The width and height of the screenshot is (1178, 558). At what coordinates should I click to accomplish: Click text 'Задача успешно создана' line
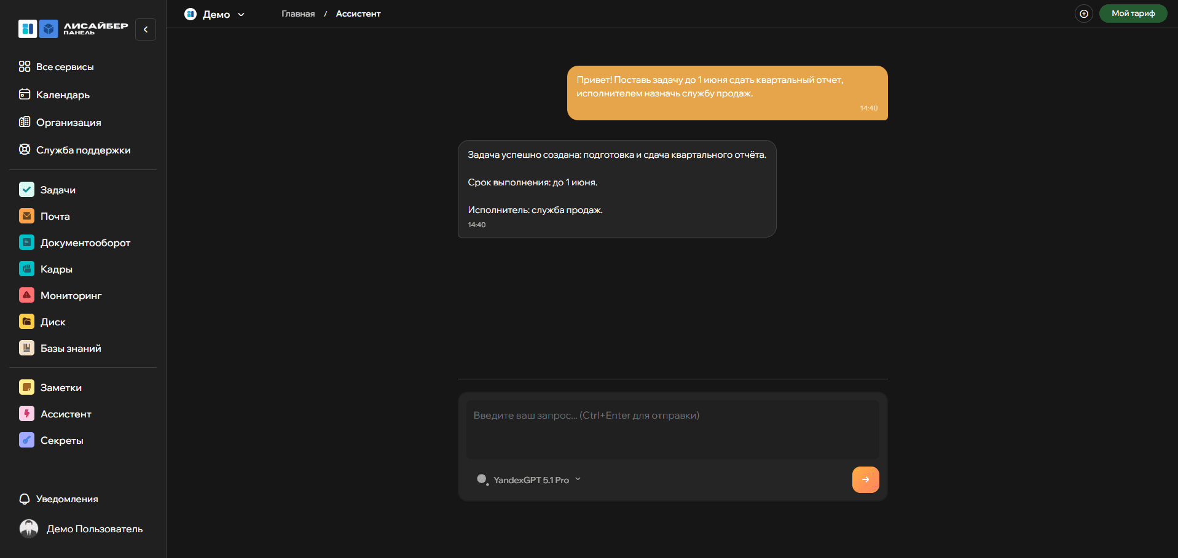coord(617,155)
